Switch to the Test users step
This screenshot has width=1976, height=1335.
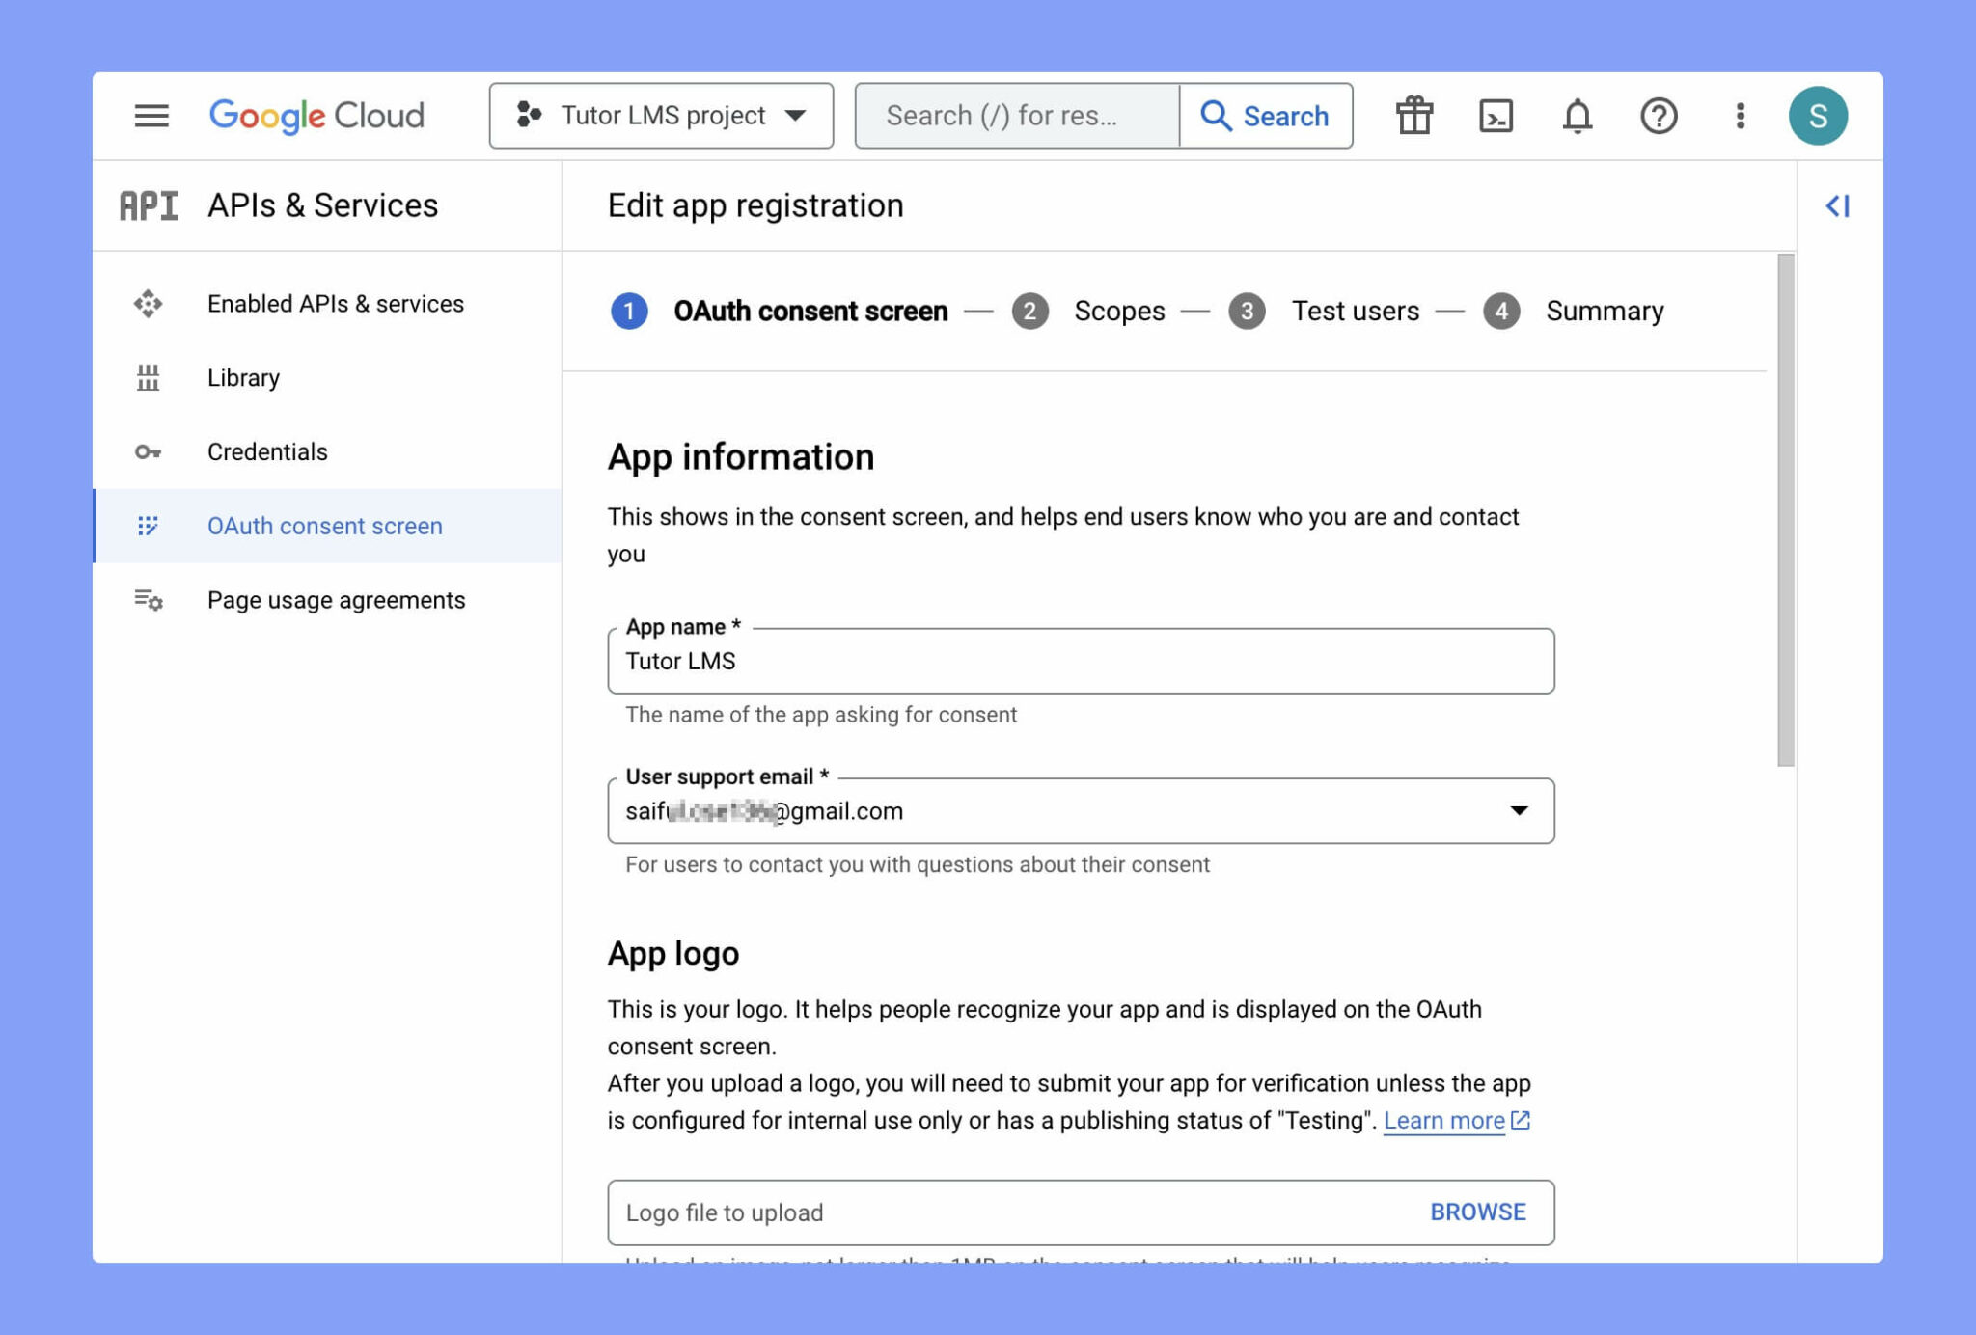click(x=1355, y=311)
